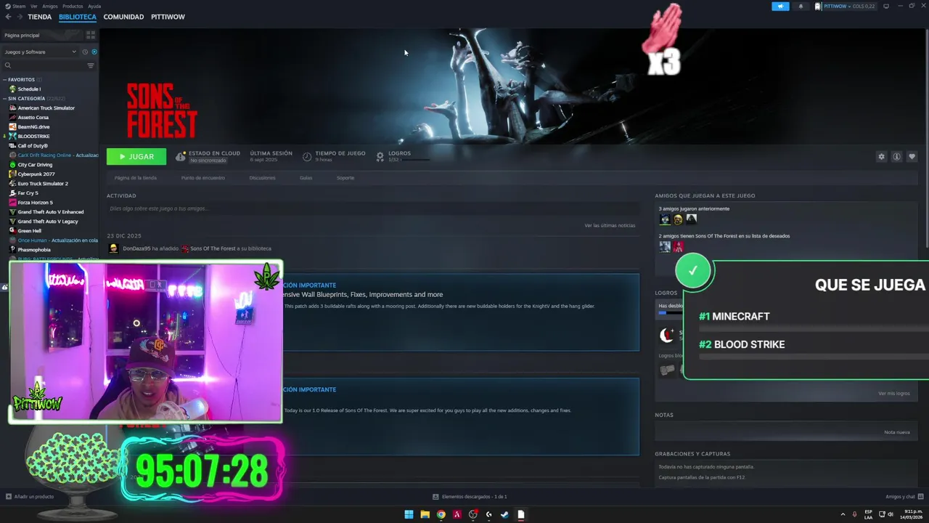Viewport: 929px width, 523px height.
Task: Add game to favorites heart icon
Action: pyautogui.click(x=912, y=157)
